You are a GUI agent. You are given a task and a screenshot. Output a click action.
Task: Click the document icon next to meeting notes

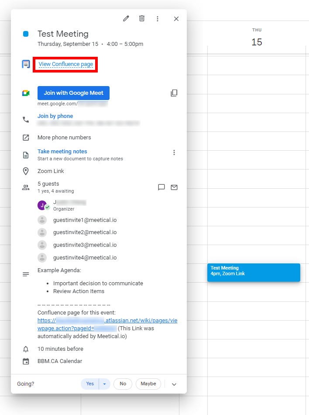coord(26,155)
